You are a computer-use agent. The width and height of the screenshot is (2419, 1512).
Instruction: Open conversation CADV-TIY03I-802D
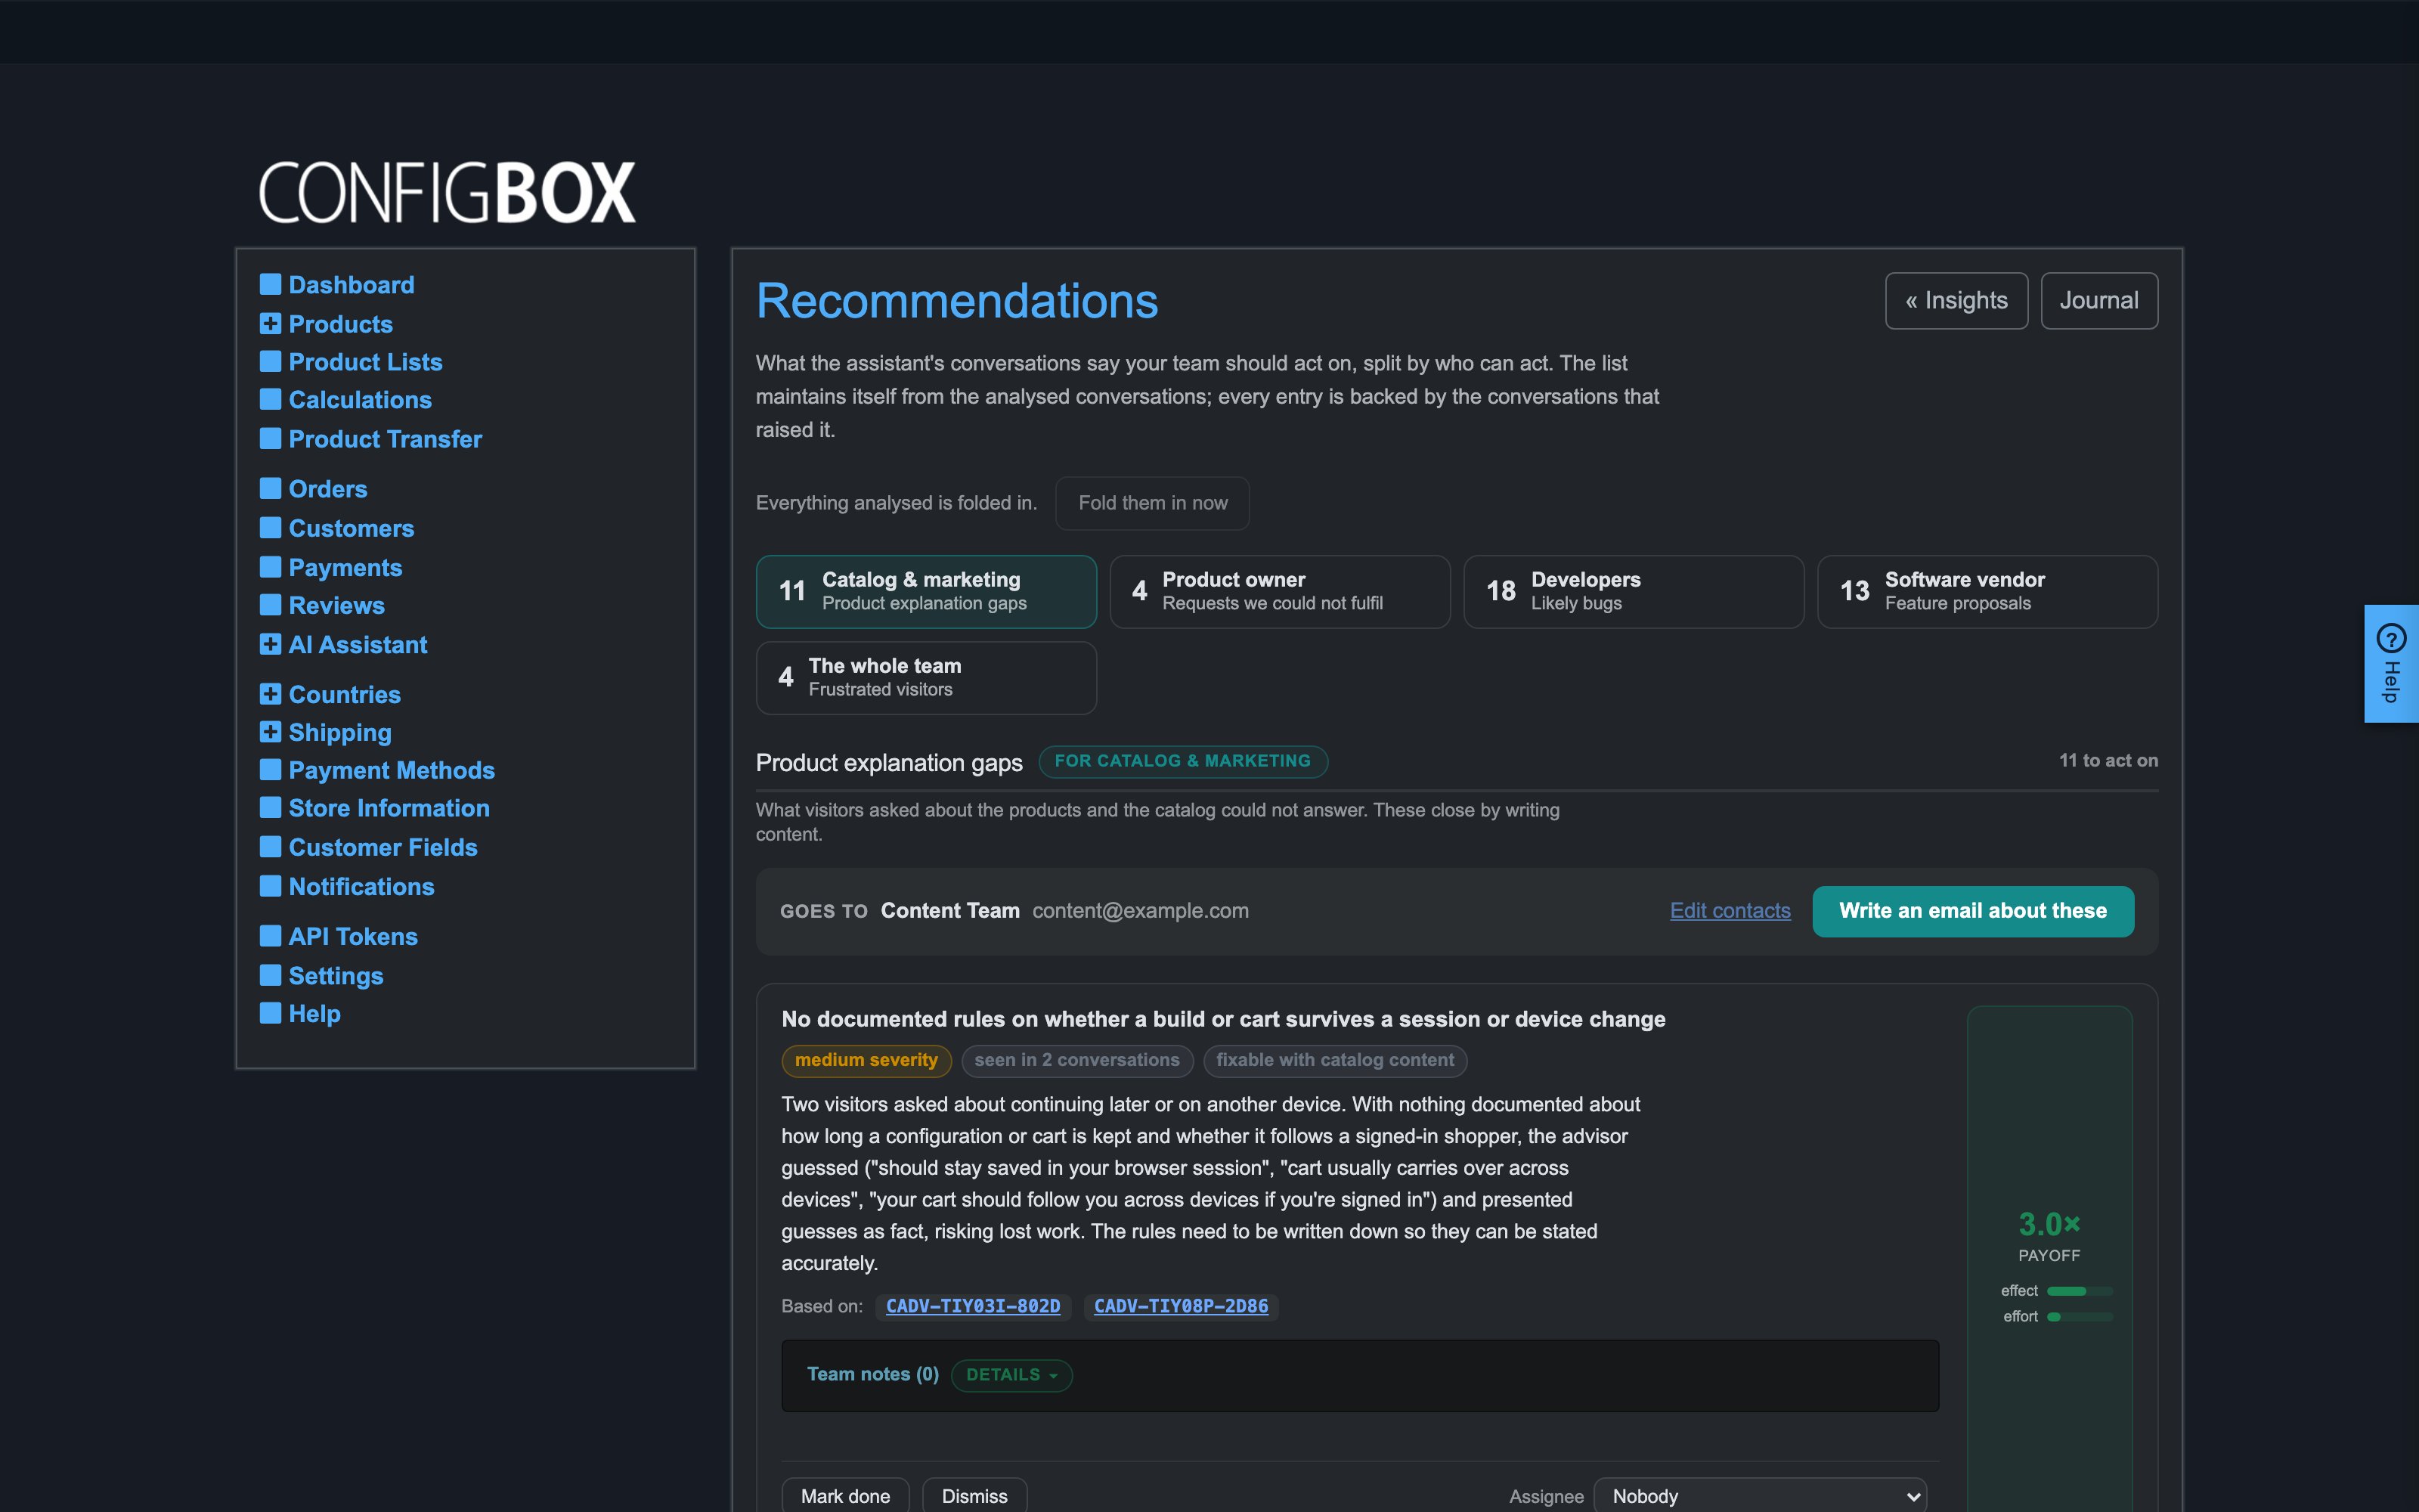point(973,1306)
